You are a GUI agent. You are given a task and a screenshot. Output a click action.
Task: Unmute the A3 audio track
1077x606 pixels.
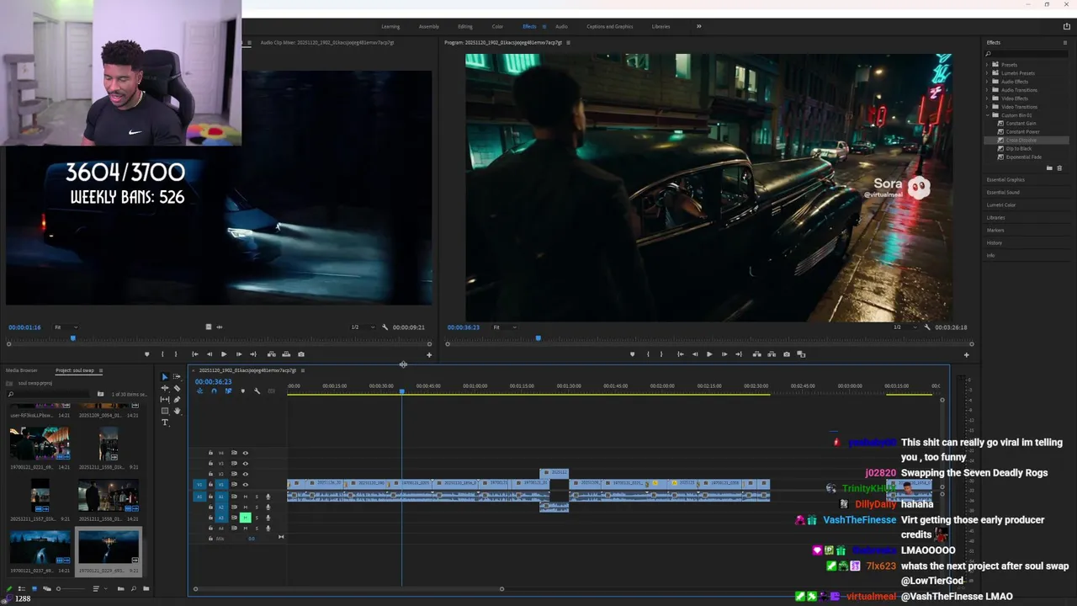(245, 518)
